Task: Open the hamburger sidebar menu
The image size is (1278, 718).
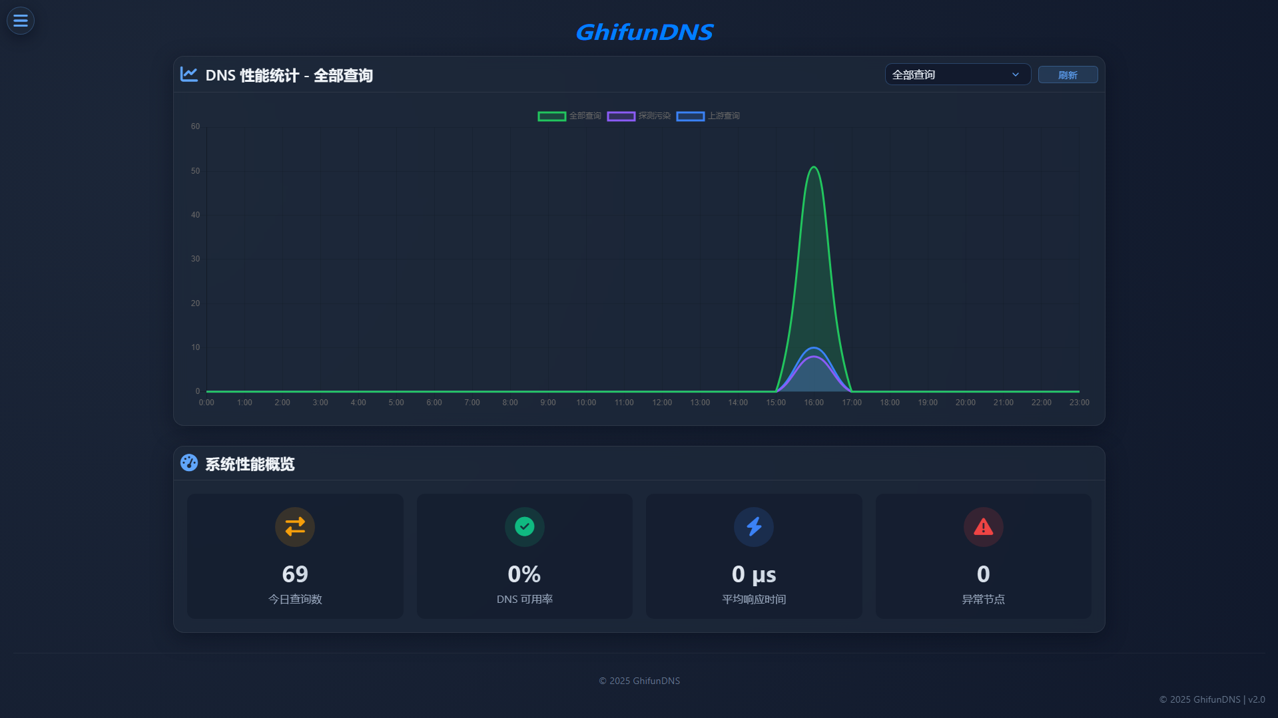Action: [21, 21]
